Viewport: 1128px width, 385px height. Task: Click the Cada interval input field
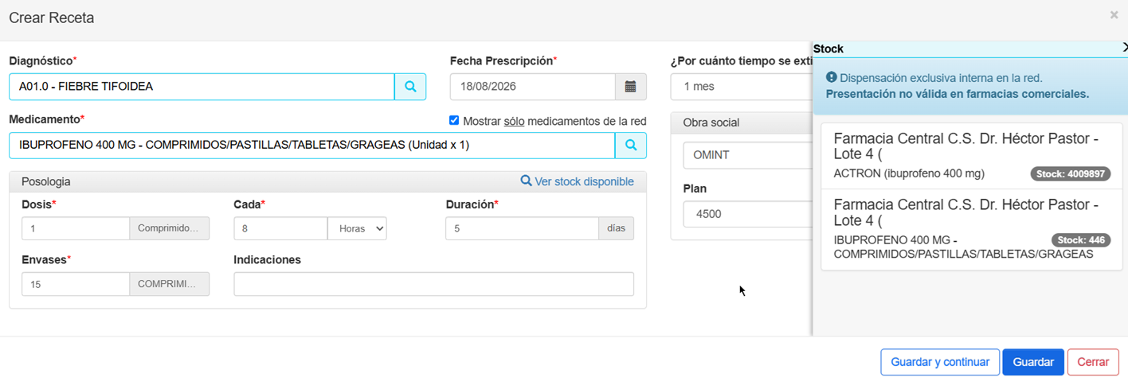tap(280, 228)
